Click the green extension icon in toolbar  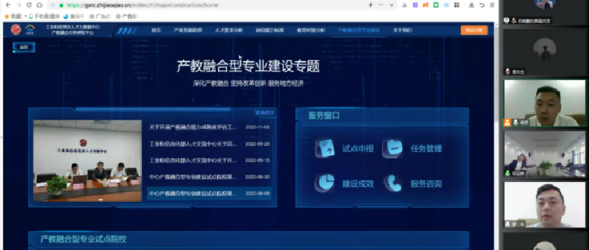tap(436, 5)
